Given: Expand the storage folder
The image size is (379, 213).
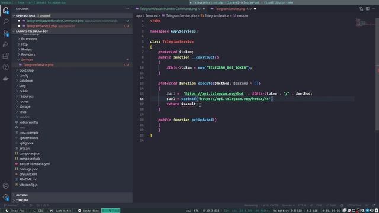Looking at the screenshot, I should tap(25, 106).
